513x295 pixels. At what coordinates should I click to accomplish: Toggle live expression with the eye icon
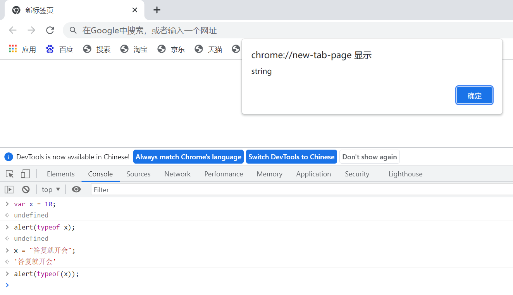click(x=76, y=189)
